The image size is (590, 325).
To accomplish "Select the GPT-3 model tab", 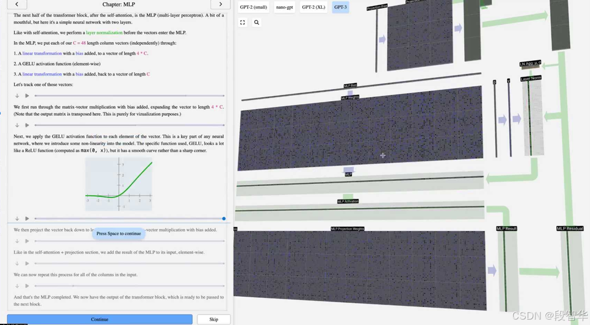I will [x=340, y=7].
